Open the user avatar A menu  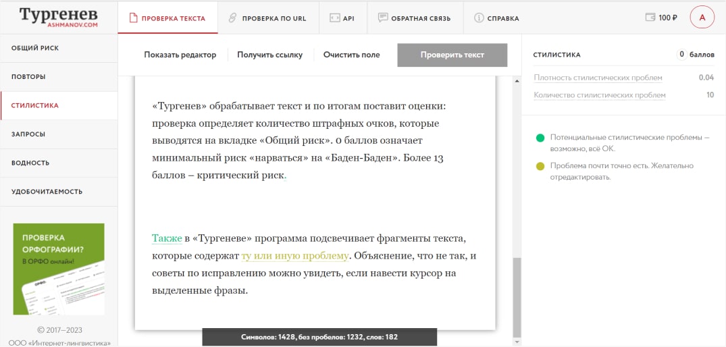[702, 18]
